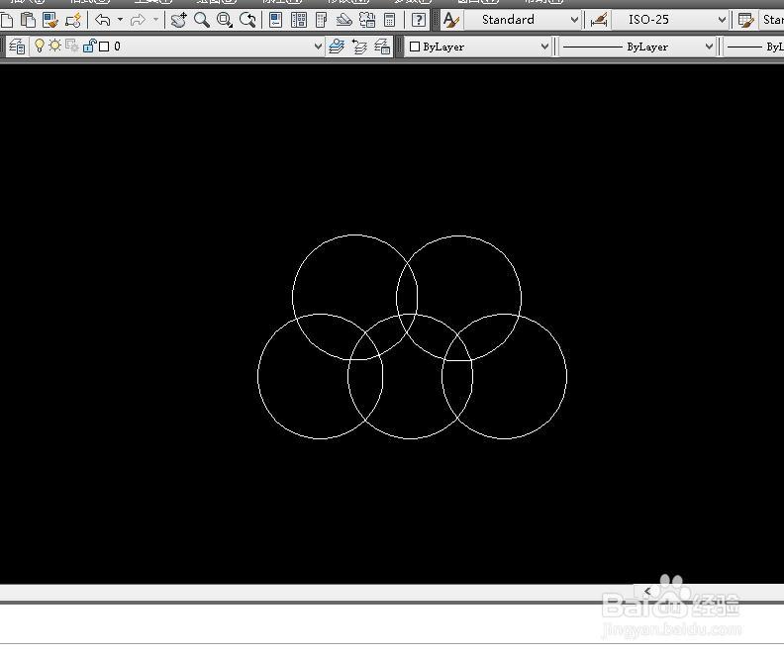The width and height of the screenshot is (784, 657).
Task: Expand the undo history arrow
Action: tap(120, 20)
